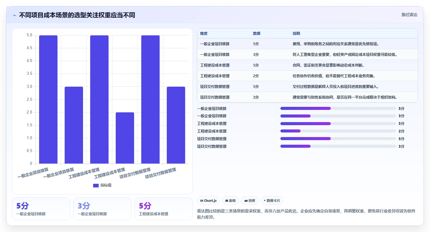This screenshot has width=430, height=232.
Task: Click the 2.5 y-axis tick label
Action: pyautogui.click(x=29, y=100)
